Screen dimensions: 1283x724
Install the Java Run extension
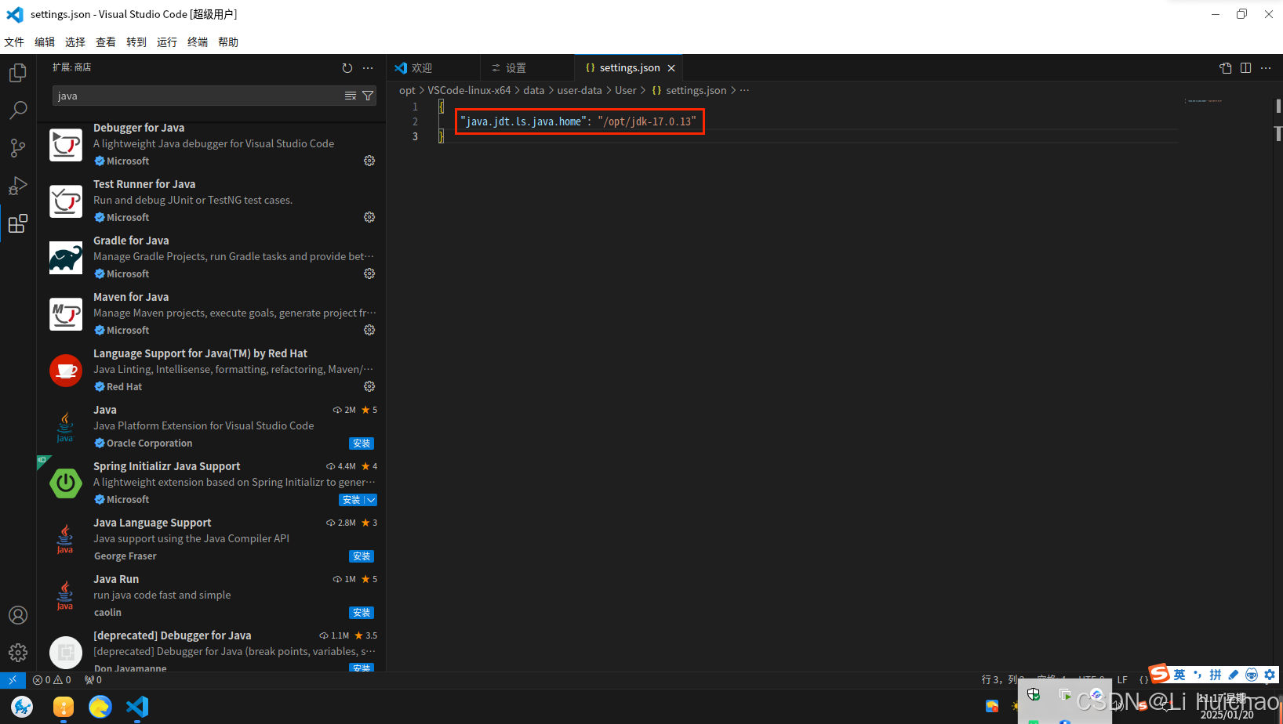(x=362, y=613)
